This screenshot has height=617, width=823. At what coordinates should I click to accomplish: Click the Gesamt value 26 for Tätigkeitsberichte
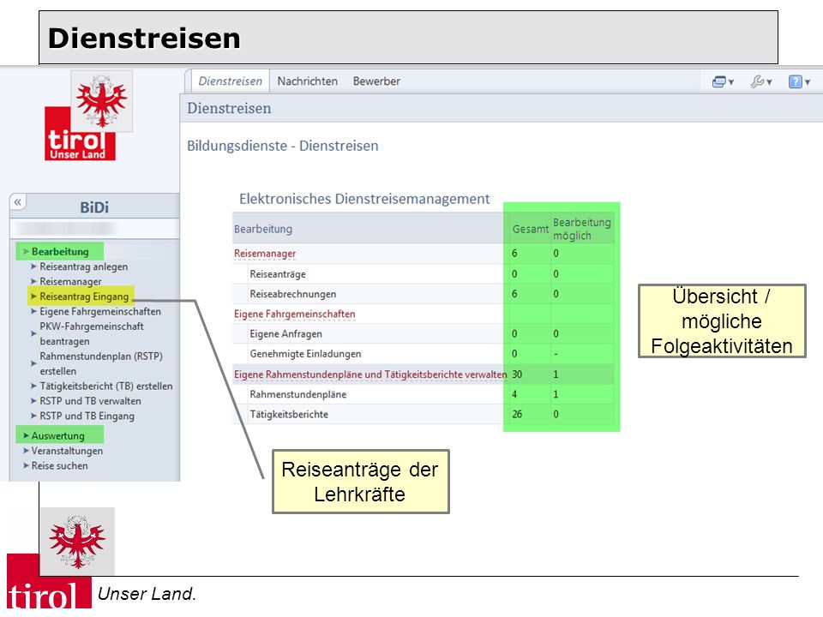[x=517, y=414]
